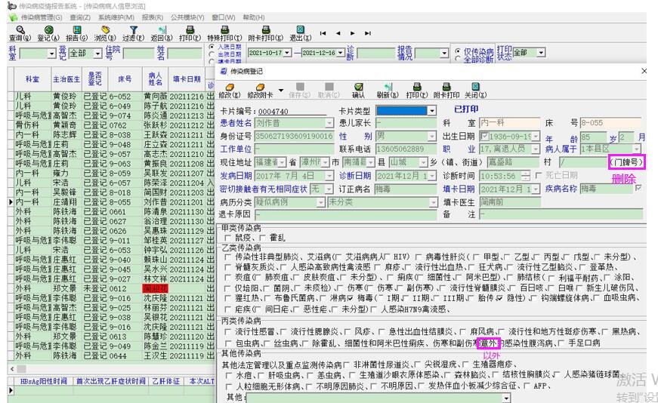Image resolution: width=658 pixels, height=403 pixels.
Task: Click 刷新(R) refresh icon in registration dialog
Action: click(388, 87)
